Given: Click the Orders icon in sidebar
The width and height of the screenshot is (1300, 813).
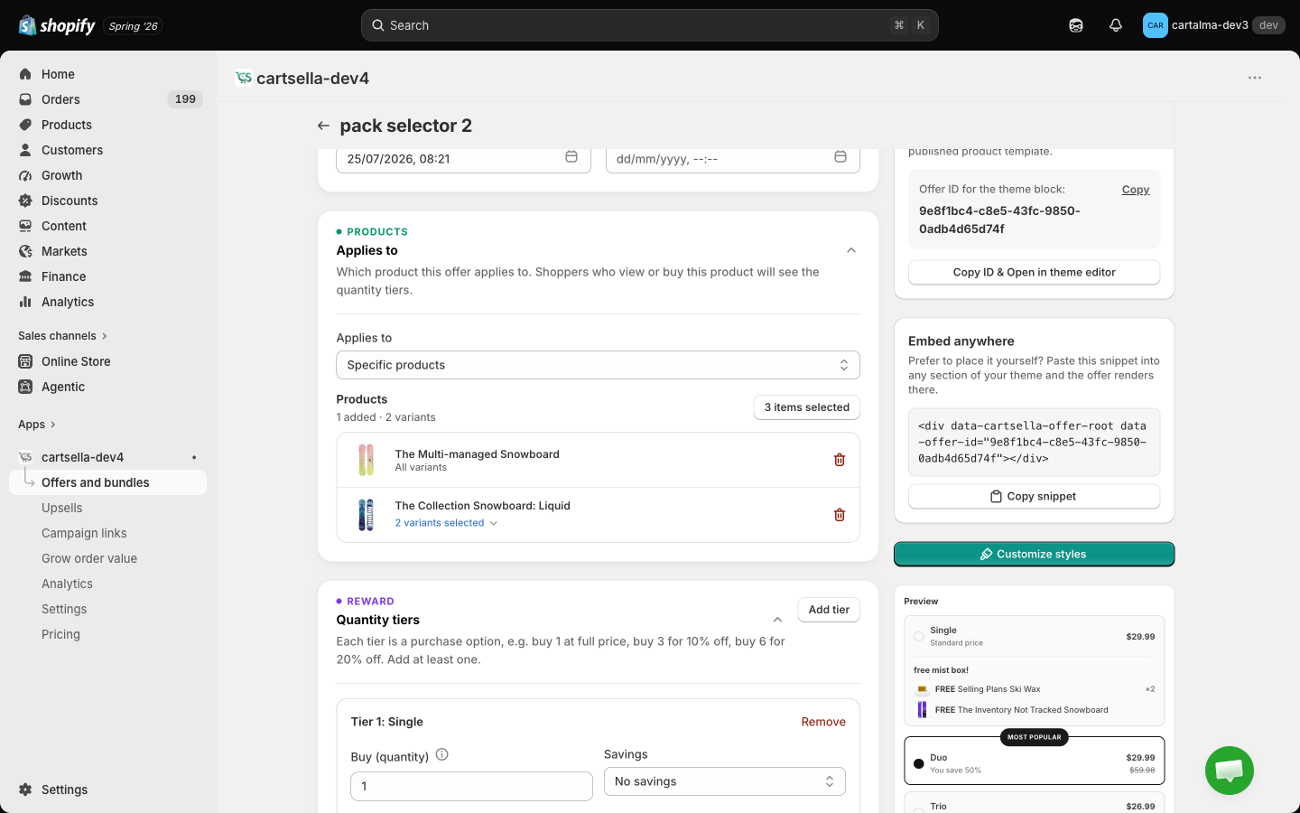Looking at the screenshot, I should (x=25, y=99).
